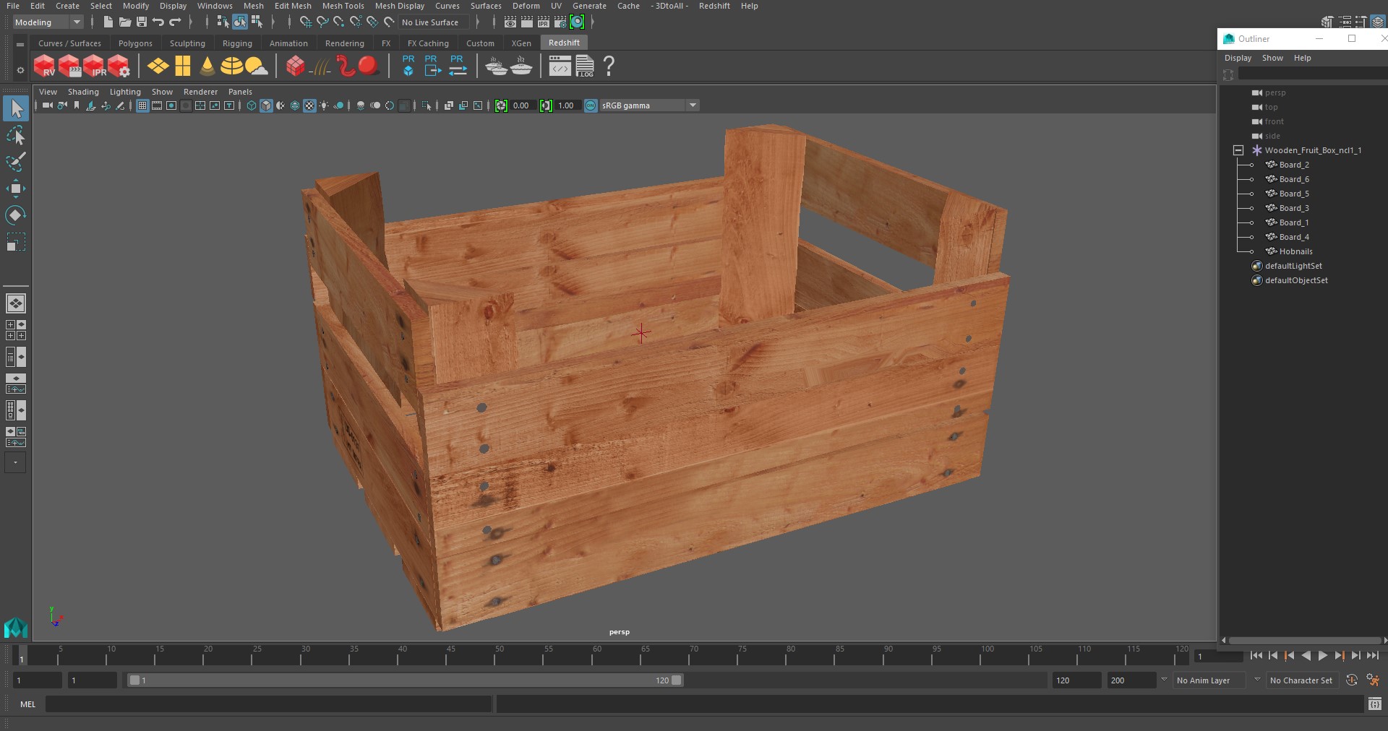The height and width of the screenshot is (731, 1388).
Task: Click Outliner horizontal scrollbar
Action: click(1305, 640)
